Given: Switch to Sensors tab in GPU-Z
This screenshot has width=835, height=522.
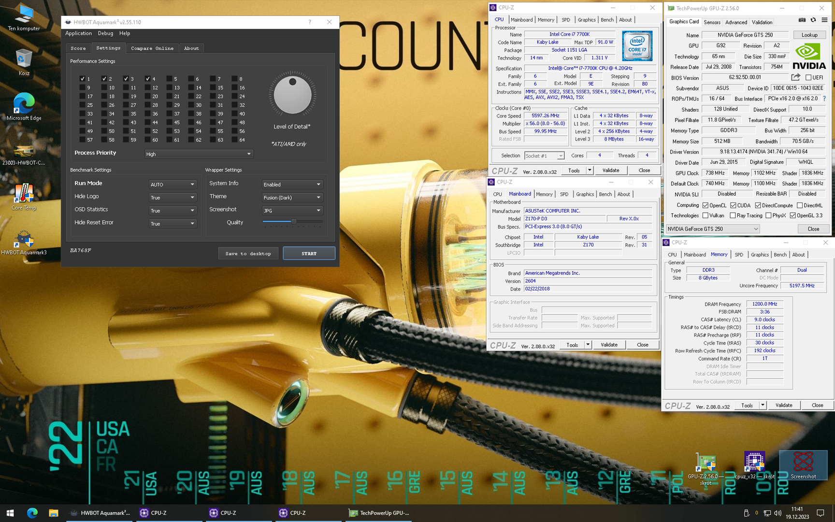Looking at the screenshot, I should (712, 22).
